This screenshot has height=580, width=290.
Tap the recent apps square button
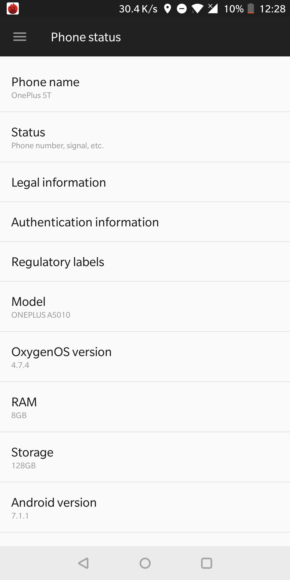(x=206, y=563)
